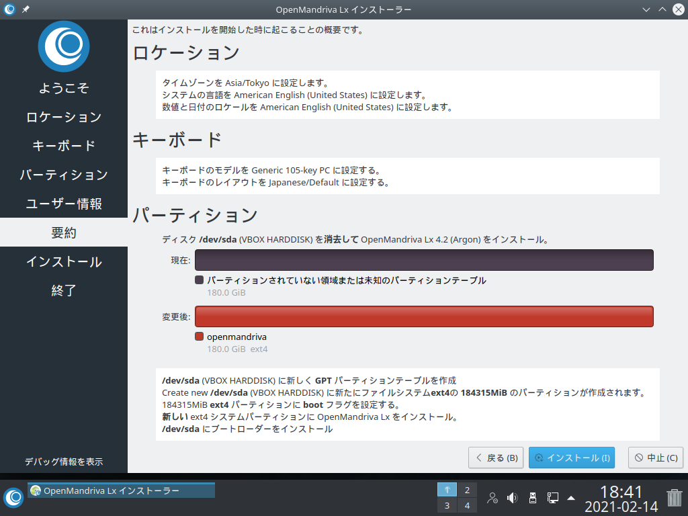Open the trash icon in the panel
688x516 pixels.
[x=674, y=498]
